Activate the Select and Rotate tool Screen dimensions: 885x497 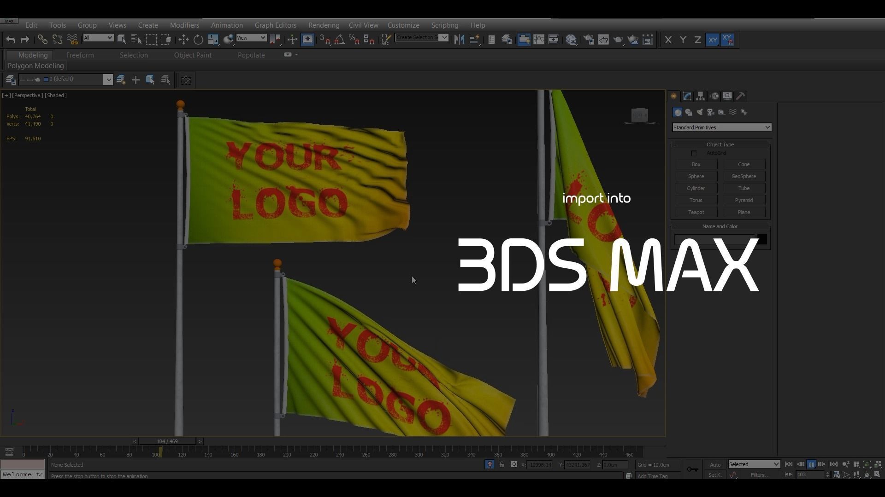click(198, 40)
